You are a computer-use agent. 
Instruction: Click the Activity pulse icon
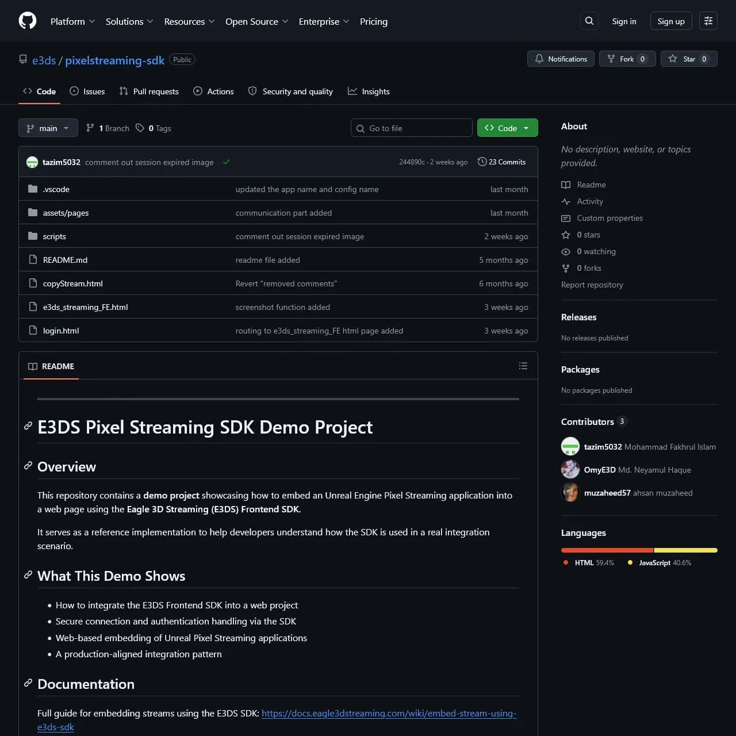pyautogui.click(x=566, y=201)
